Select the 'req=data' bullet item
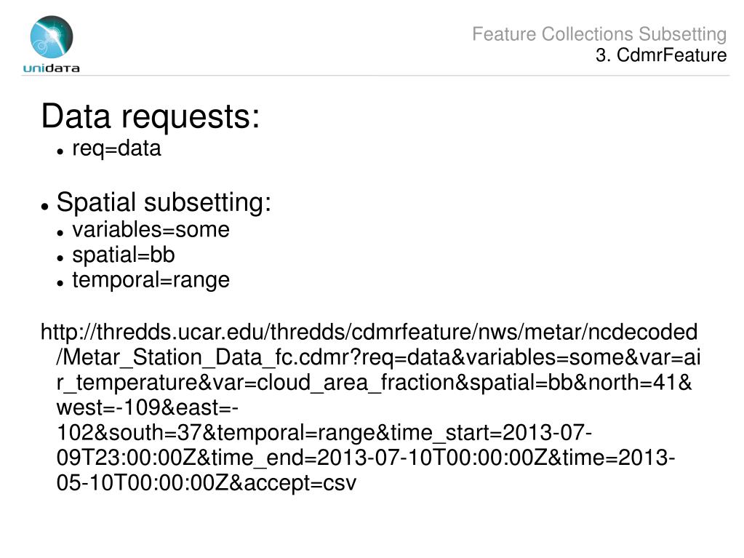Image resolution: width=744 pixels, height=558 pixels. pyautogui.click(x=116, y=148)
